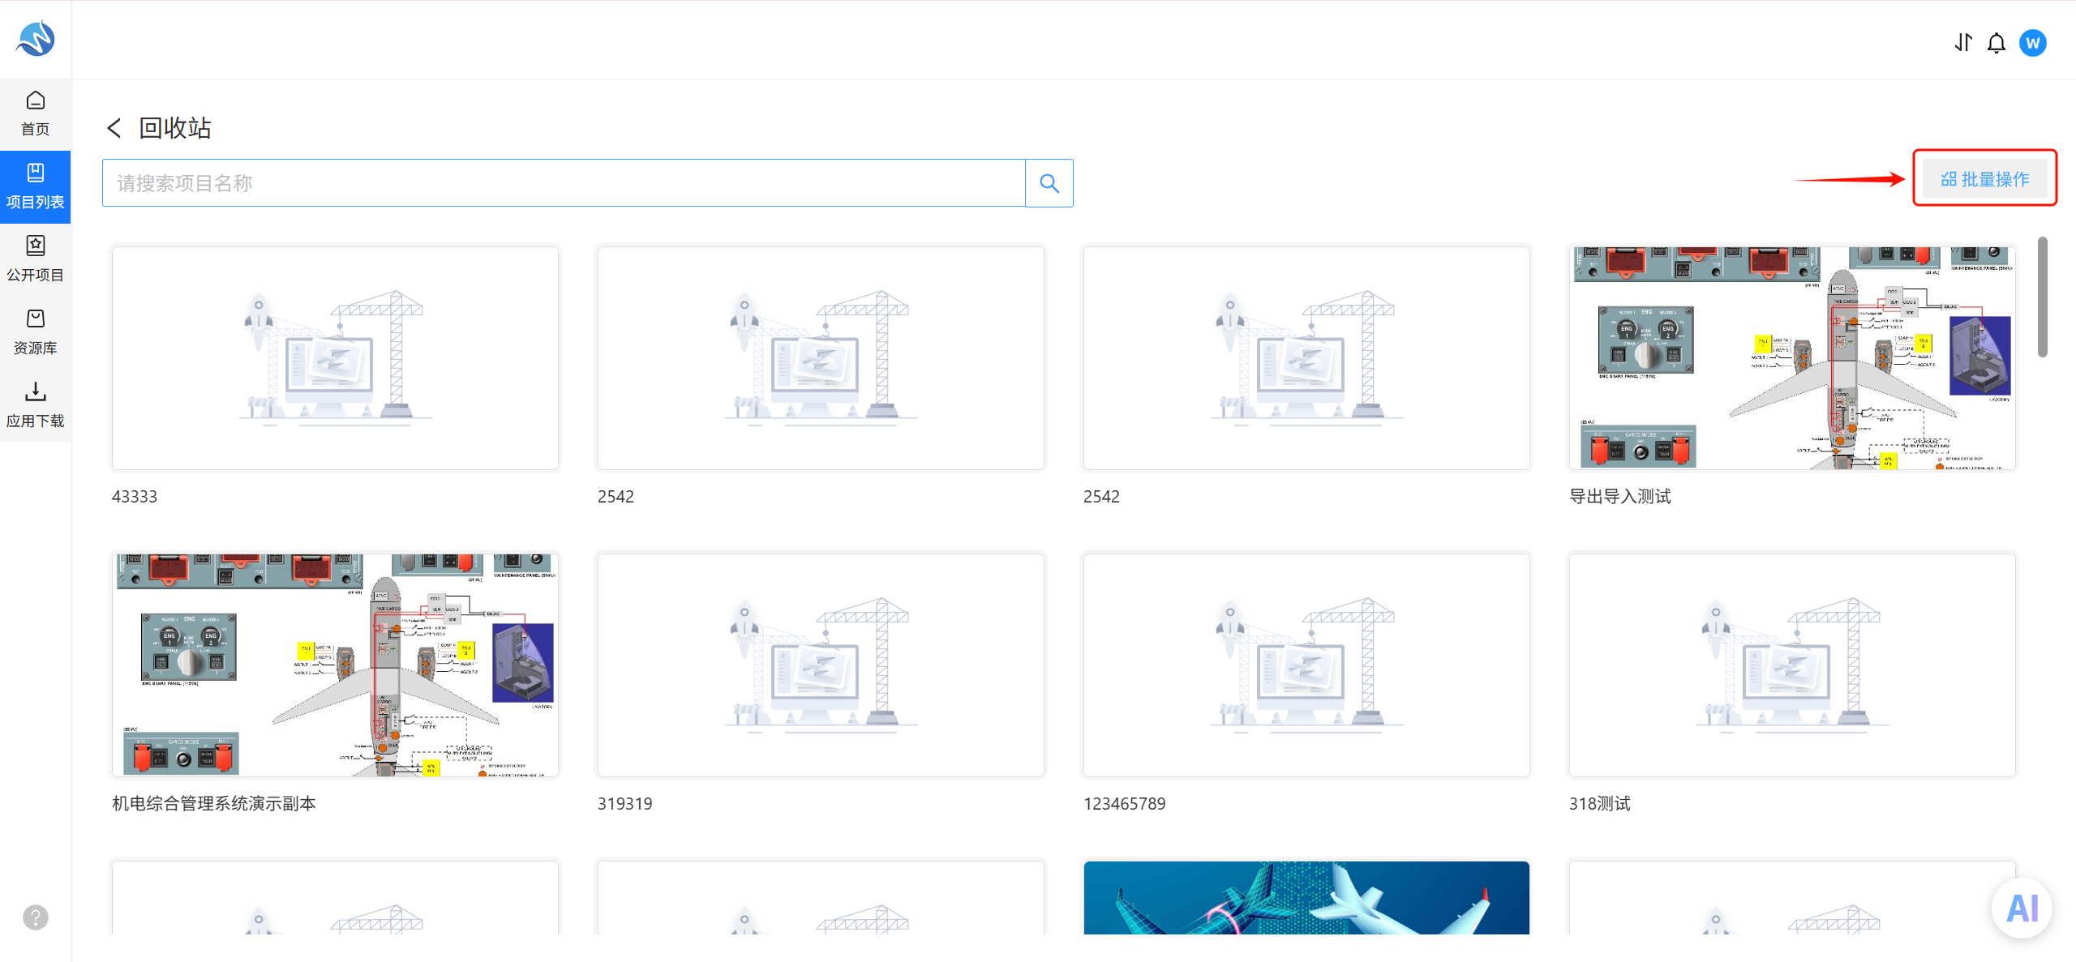Go back using the arrow beside 回收站
The width and height of the screenshot is (2076, 962).
tap(114, 128)
